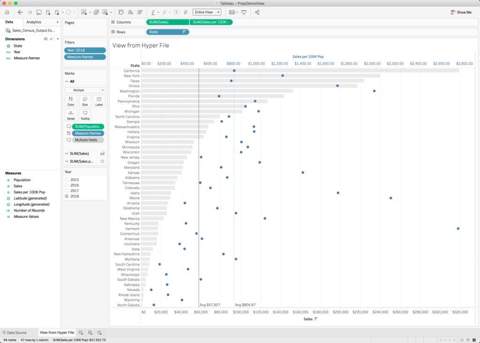Image resolution: width=480 pixels, height=343 pixels.
Task: Click the Undo arrow in the toolbar
Action: coord(19,12)
